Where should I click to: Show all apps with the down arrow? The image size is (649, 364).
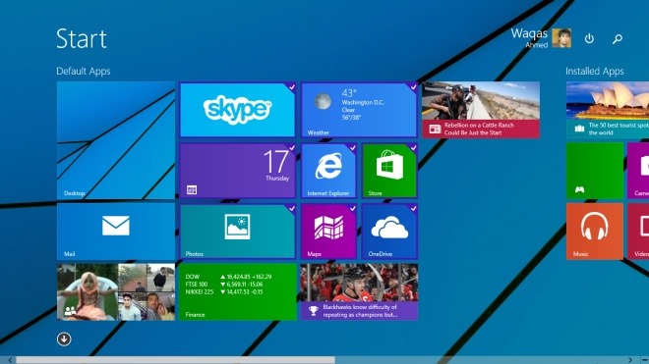pos(64,339)
